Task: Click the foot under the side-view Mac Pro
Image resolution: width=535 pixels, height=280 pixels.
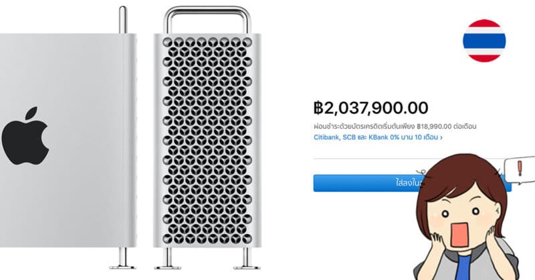Action: [122, 258]
